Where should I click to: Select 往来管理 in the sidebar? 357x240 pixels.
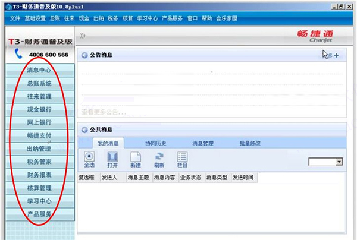pos(40,97)
